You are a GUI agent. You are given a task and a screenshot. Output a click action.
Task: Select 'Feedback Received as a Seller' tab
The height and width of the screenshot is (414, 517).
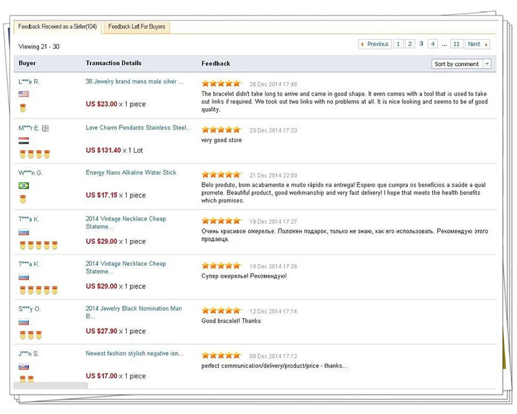click(58, 27)
